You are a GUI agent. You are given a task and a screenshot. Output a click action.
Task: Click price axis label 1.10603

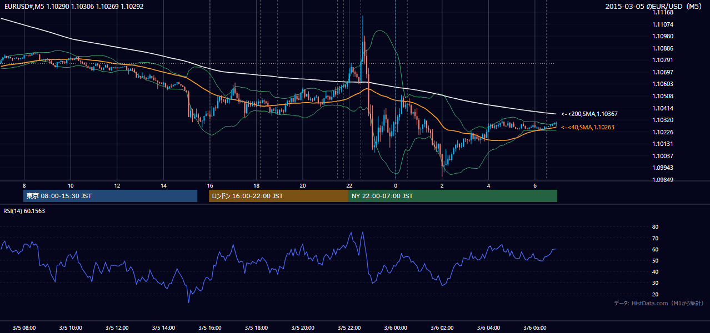(663, 84)
